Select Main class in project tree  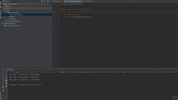coord(13,17)
